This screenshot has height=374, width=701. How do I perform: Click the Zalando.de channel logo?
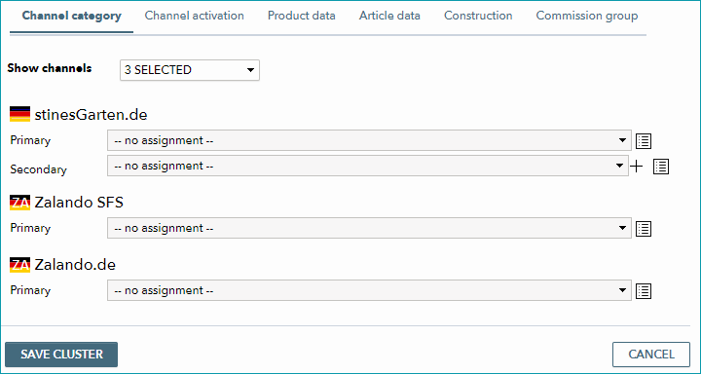tap(19, 265)
